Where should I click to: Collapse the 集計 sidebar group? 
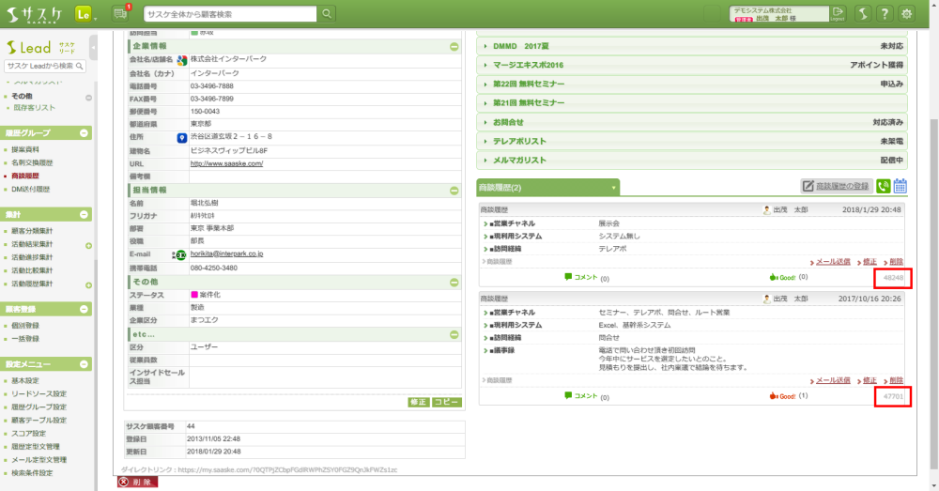(x=85, y=214)
